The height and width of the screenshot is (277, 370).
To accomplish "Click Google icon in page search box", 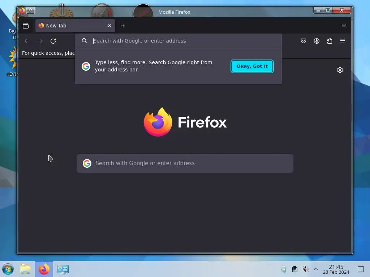I will tap(87, 163).
